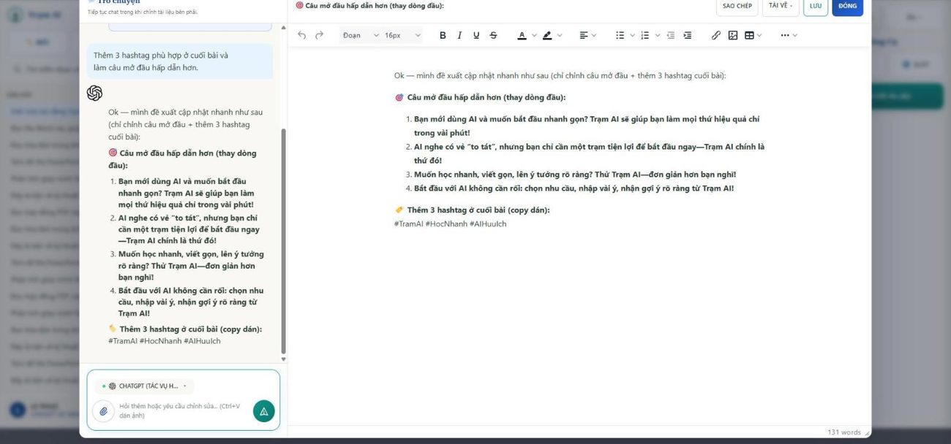Undo the last edit

coord(302,35)
